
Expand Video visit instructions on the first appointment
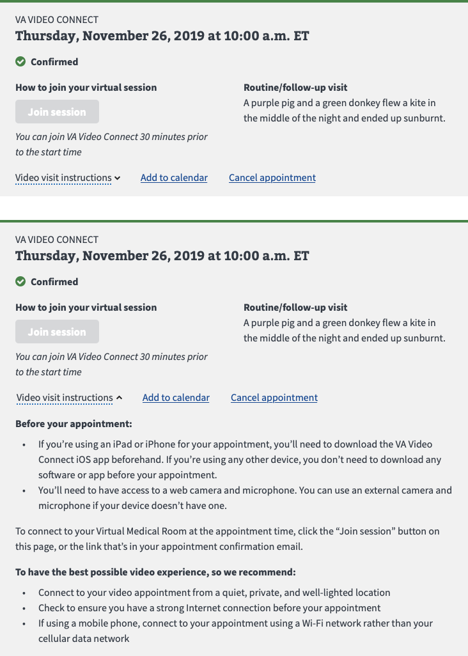(64, 178)
